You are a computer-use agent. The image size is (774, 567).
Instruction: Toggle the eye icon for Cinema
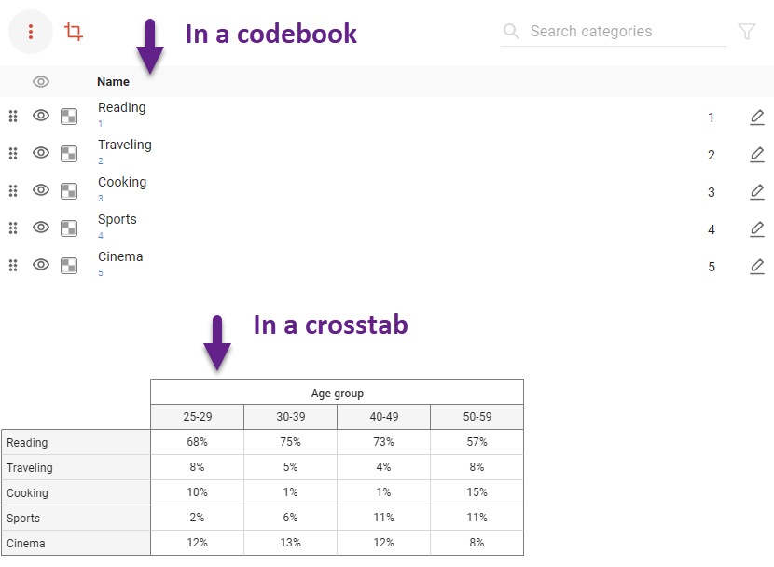[x=41, y=265]
